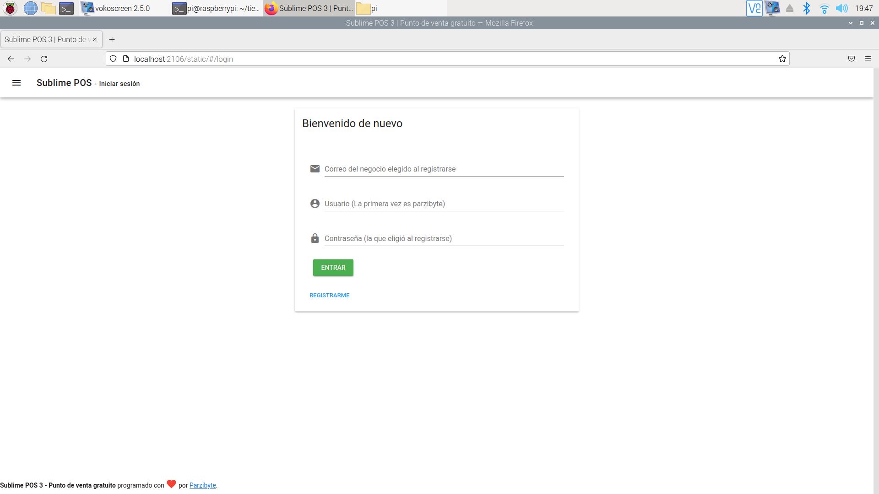Close the Sublime POS browser tab
This screenshot has width=879, height=494.
tap(95, 39)
